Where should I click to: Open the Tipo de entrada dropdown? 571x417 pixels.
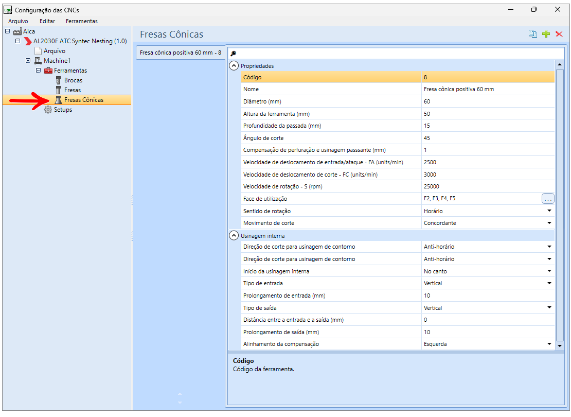[x=549, y=283]
